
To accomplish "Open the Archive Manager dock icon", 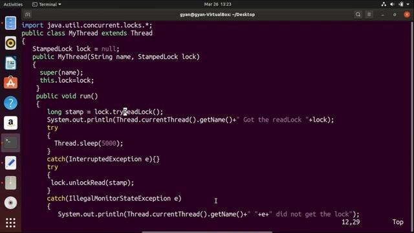I will point(10,183).
